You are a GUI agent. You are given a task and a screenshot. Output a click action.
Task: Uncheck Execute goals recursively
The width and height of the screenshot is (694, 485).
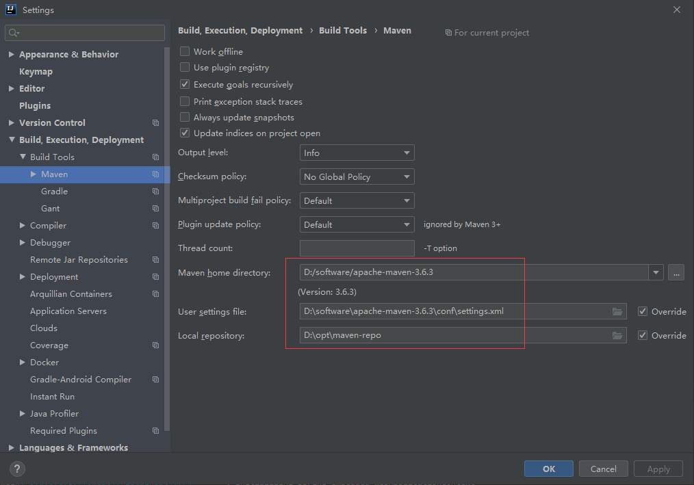pyautogui.click(x=185, y=84)
